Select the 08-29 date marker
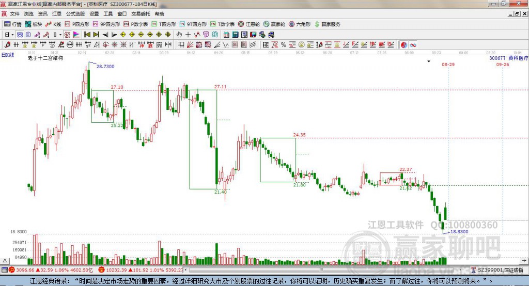Screen dimensions: 529x286 pos(448,65)
